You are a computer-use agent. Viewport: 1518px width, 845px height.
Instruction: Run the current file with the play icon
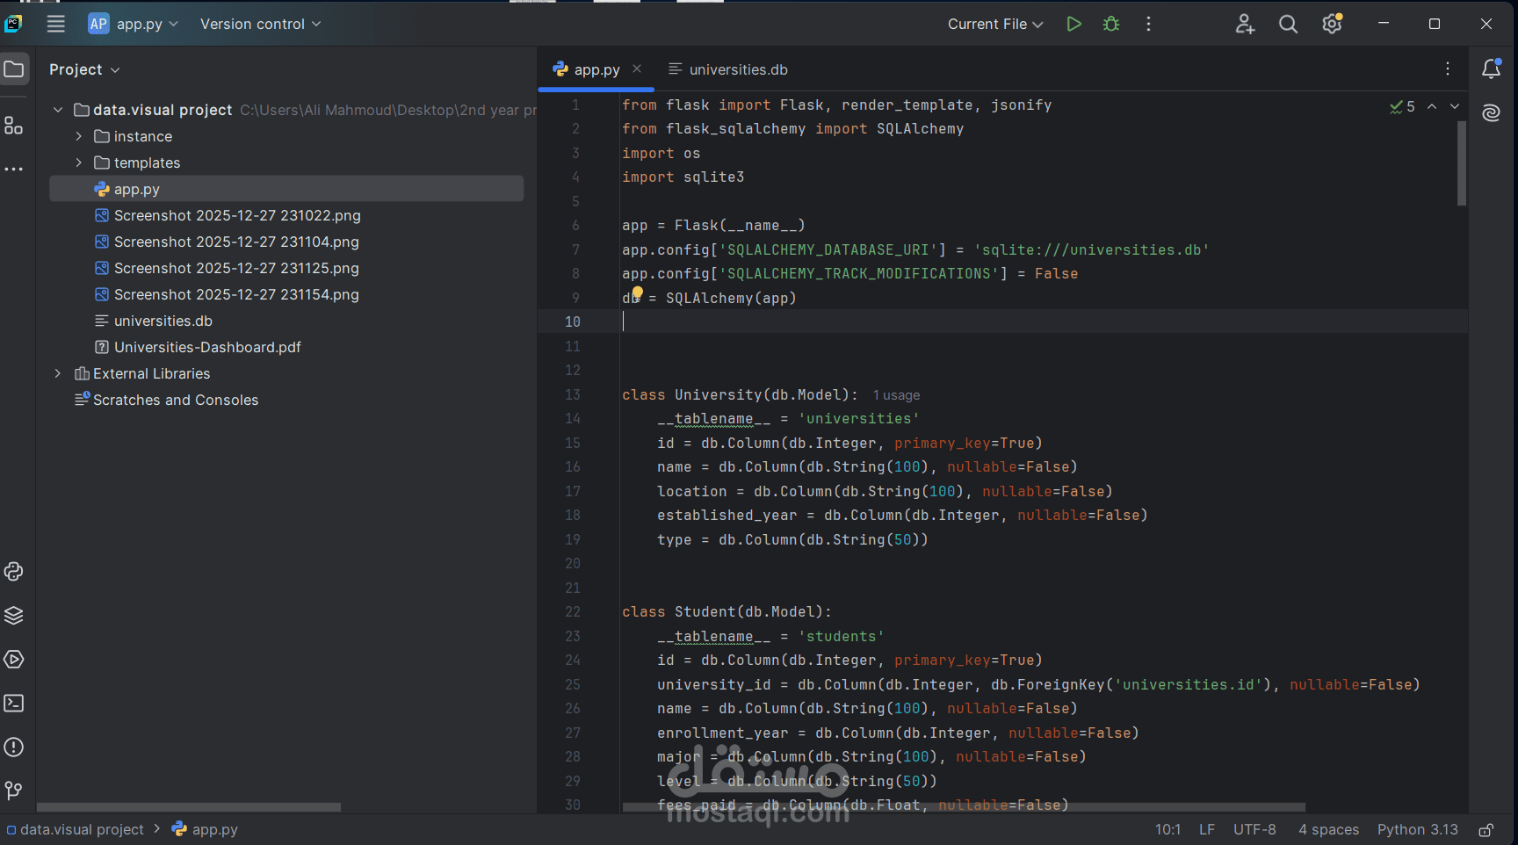(x=1073, y=24)
